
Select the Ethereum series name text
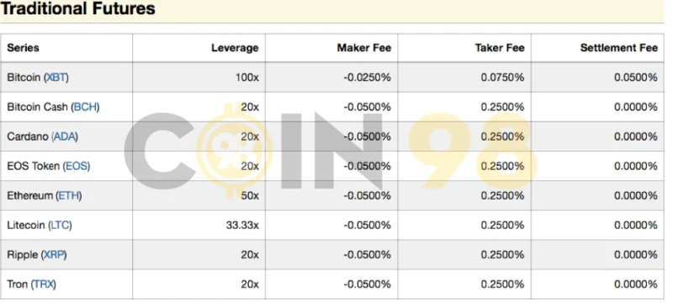(x=29, y=196)
